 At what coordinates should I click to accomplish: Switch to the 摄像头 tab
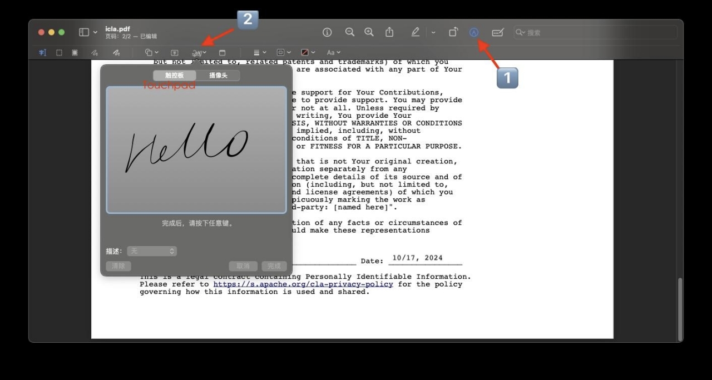[x=218, y=76]
